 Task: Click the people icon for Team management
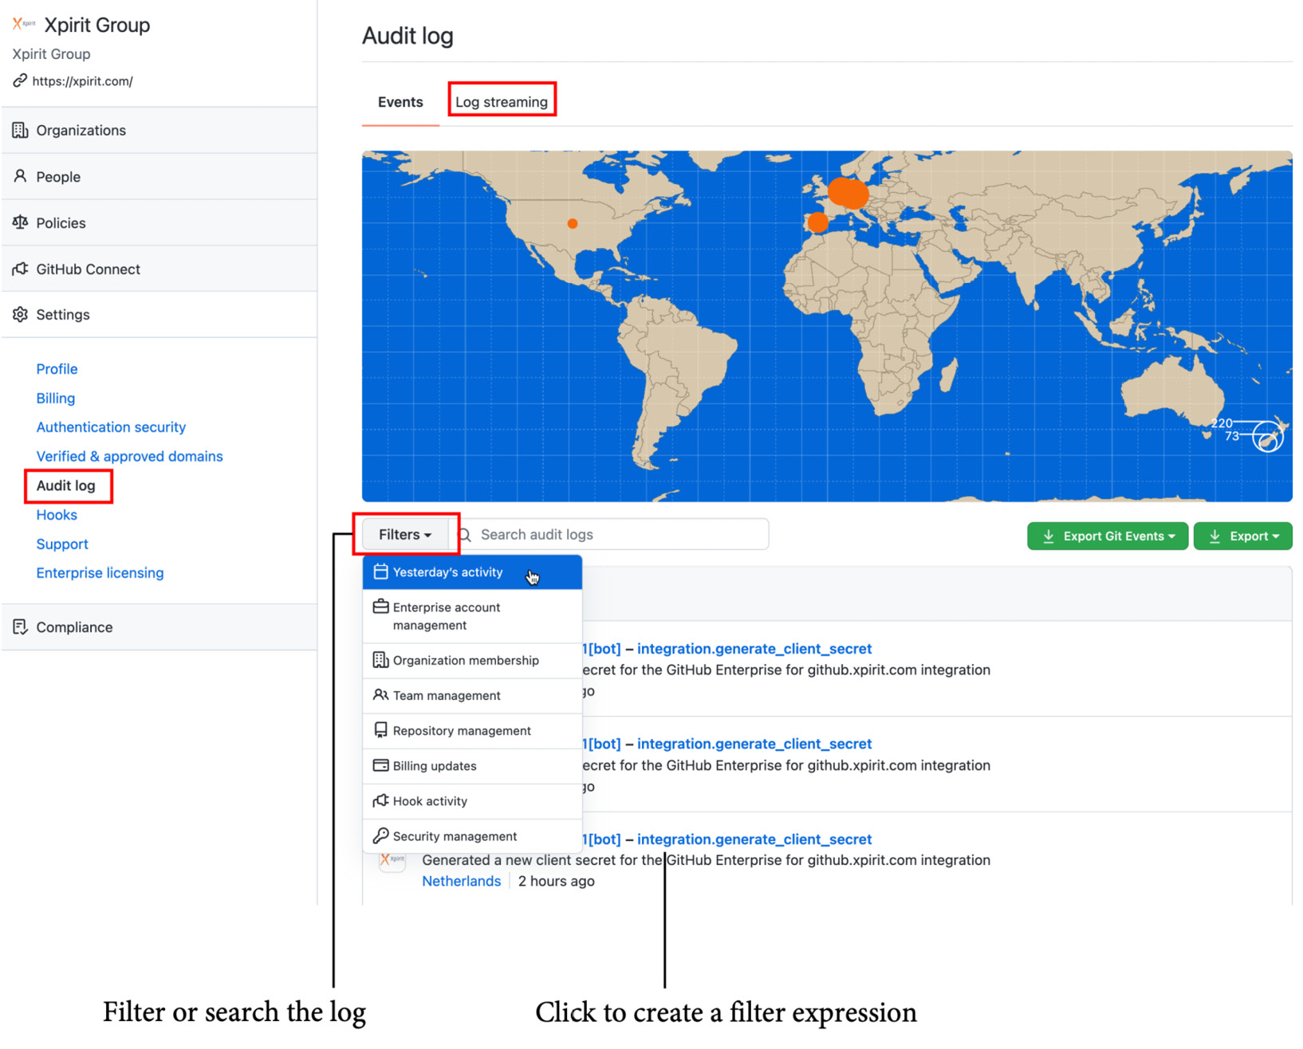point(381,695)
